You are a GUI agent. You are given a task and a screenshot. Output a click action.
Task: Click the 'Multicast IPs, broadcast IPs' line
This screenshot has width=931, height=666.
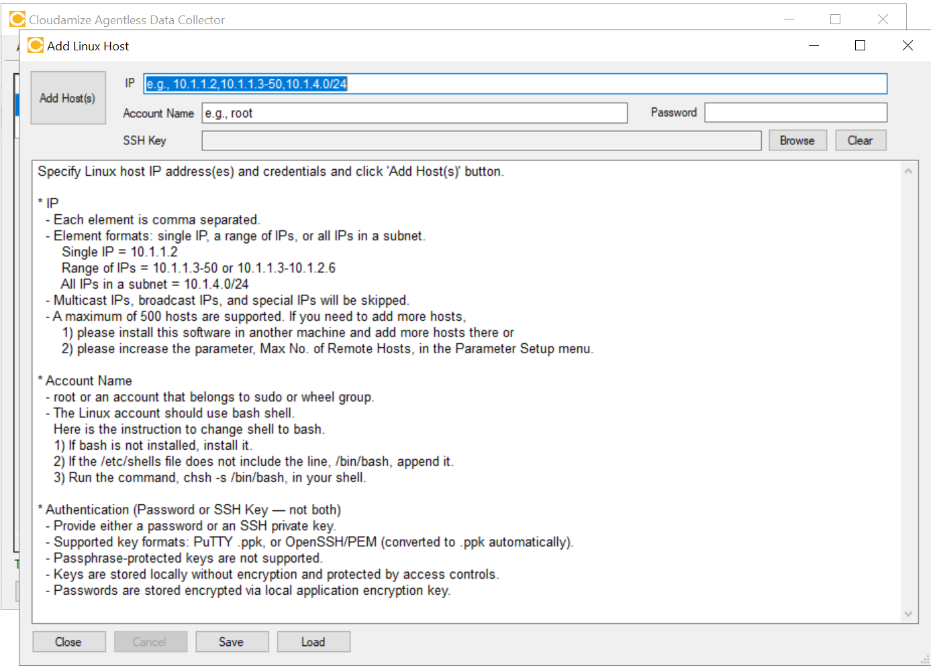pos(228,300)
